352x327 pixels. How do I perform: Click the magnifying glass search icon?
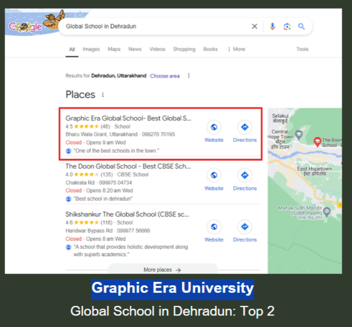click(301, 26)
